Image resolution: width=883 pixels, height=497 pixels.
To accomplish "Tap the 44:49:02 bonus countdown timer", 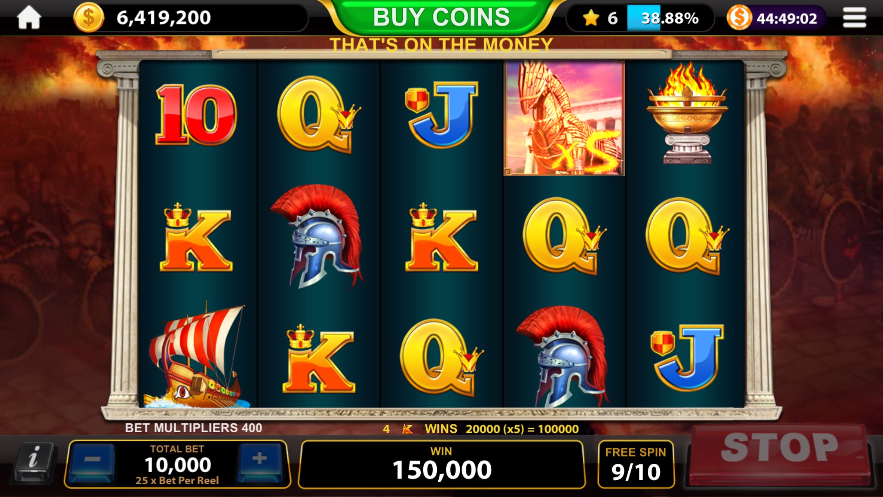I will (787, 18).
